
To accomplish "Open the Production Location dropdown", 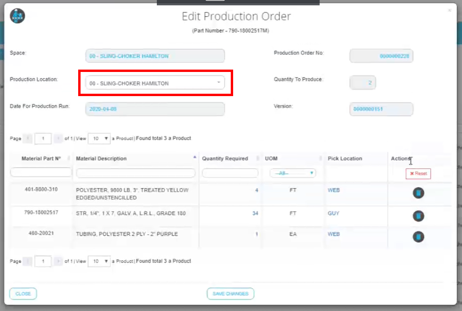I will click(x=155, y=83).
